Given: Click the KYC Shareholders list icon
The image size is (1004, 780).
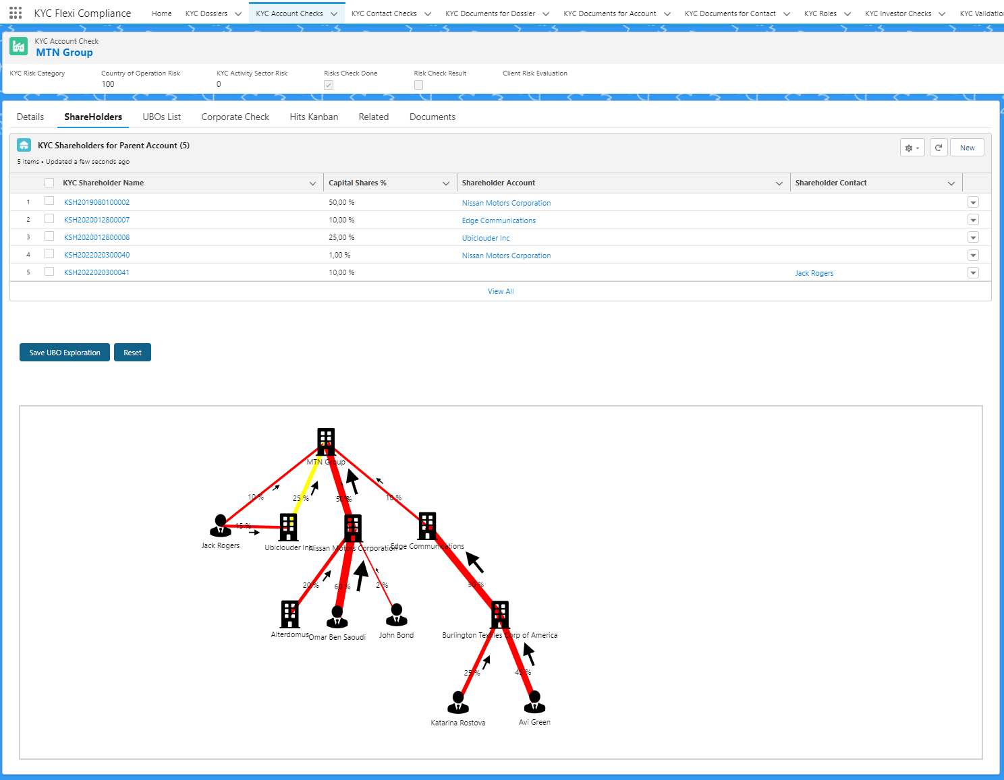Looking at the screenshot, I should click(24, 145).
